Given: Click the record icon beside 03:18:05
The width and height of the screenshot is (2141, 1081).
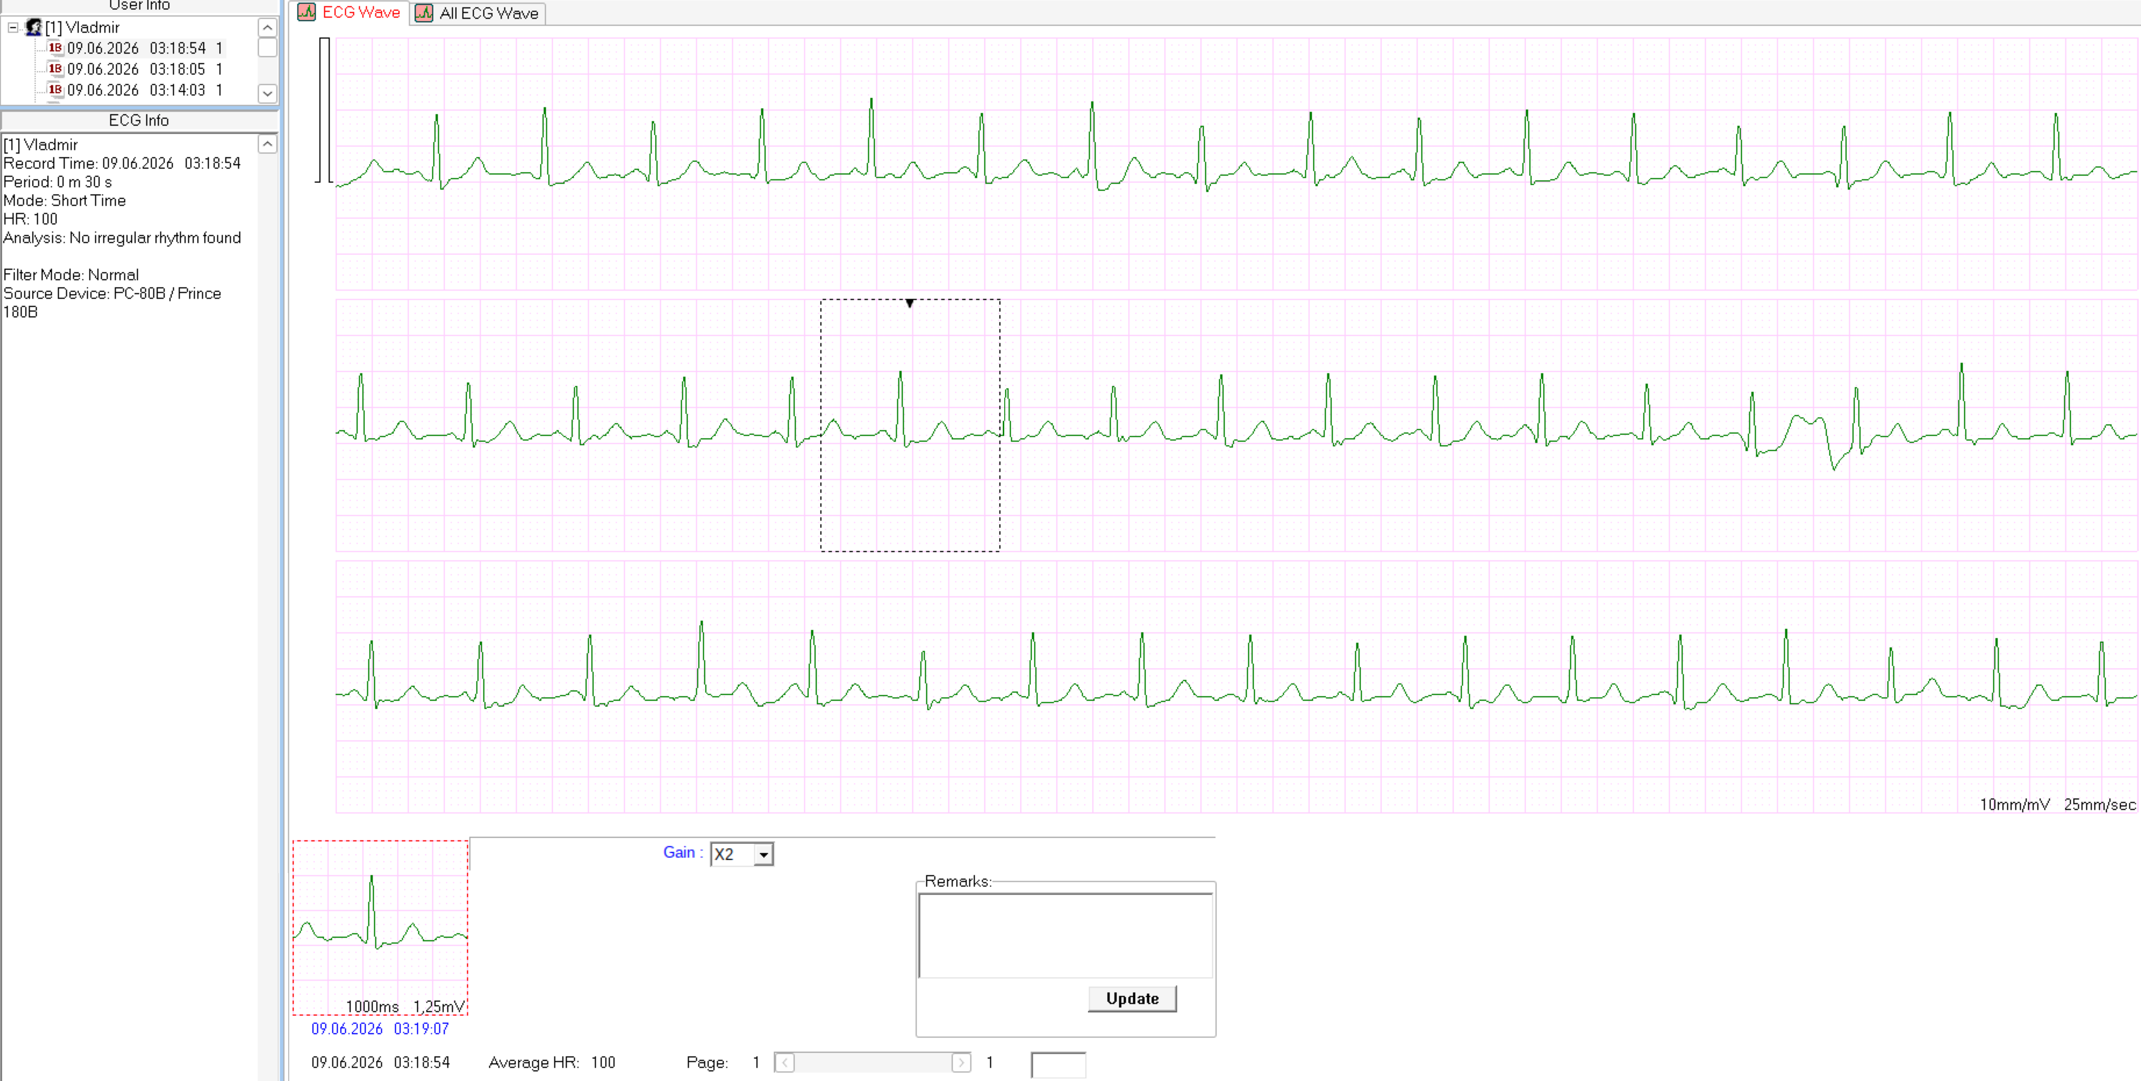Looking at the screenshot, I should click(x=55, y=69).
